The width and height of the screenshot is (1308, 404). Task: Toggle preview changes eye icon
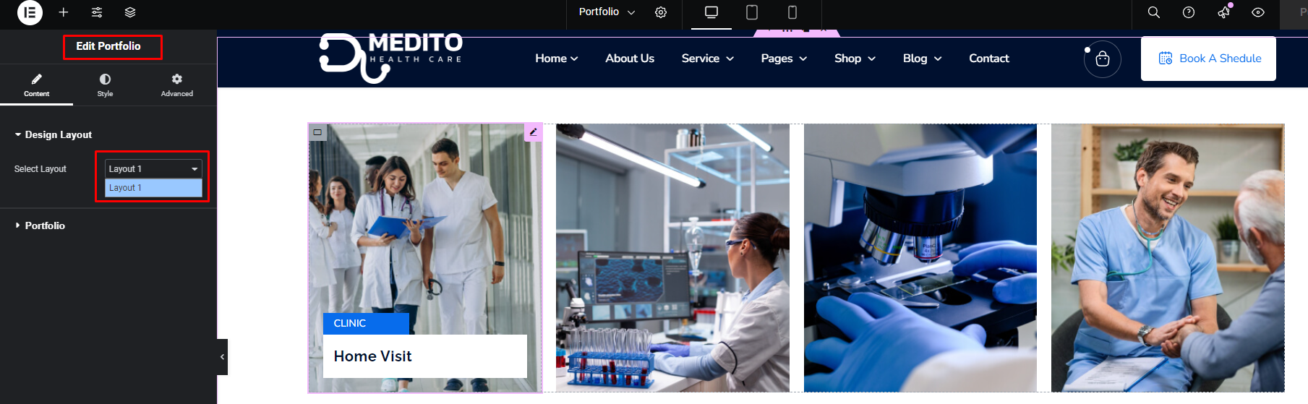(1258, 12)
